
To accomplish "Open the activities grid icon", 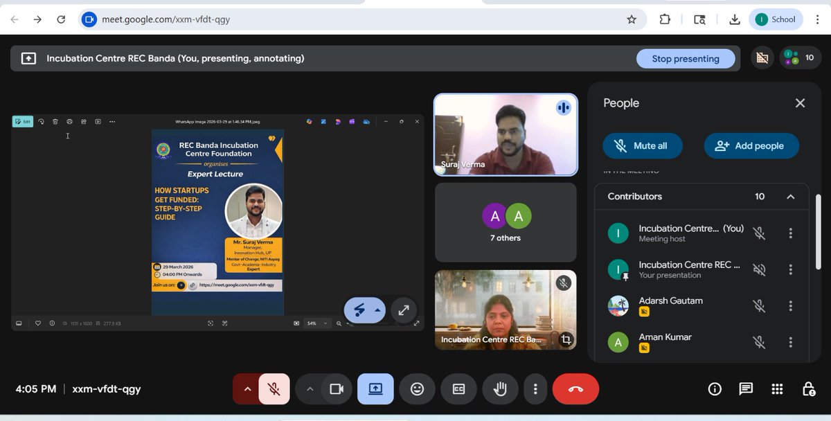I will coord(778,389).
